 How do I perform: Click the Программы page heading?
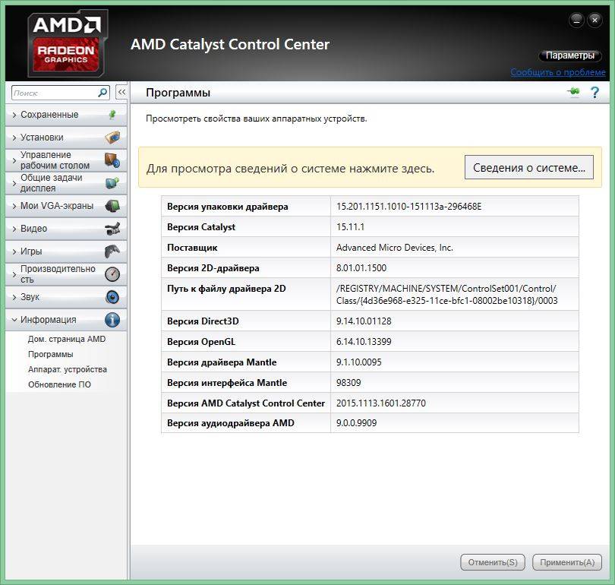[x=178, y=93]
